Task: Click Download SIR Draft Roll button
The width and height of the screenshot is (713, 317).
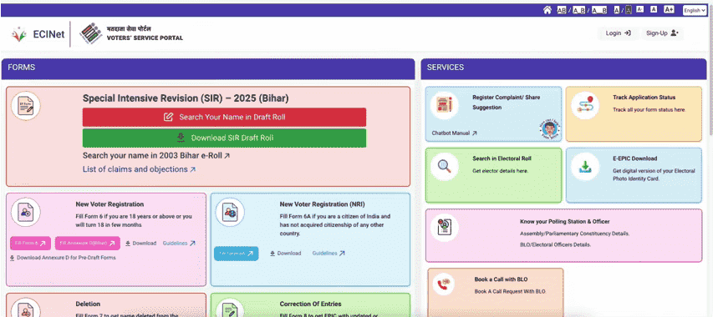Action: 224,138
